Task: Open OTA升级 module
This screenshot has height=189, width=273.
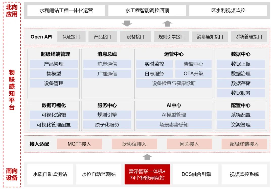Action: coord(193,74)
